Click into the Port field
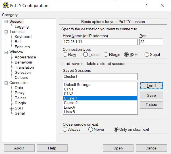 (151, 42)
